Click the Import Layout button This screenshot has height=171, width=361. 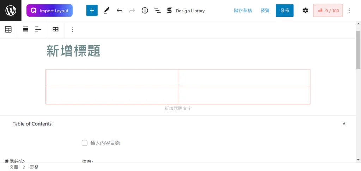[x=49, y=11]
